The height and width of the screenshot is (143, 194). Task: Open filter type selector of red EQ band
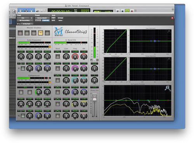click(x=57, y=52)
